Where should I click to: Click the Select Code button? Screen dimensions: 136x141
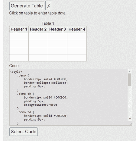coord(24,132)
